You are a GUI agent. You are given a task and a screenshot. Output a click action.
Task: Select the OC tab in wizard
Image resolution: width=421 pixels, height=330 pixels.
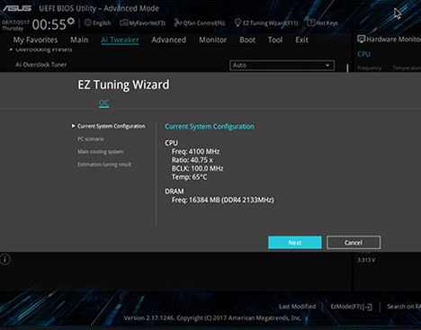(103, 103)
